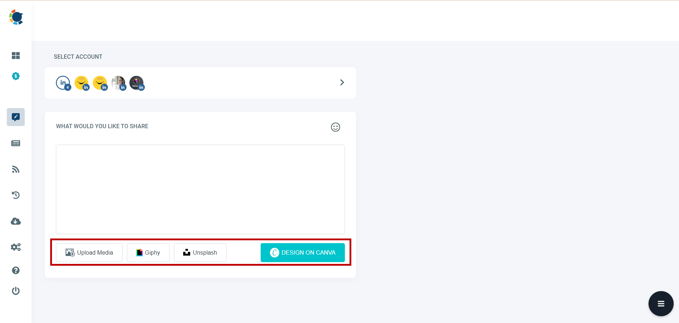Select the pricing dollar icon in sidebar
The height and width of the screenshot is (323, 679).
pyautogui.click(x=15, y=76)
